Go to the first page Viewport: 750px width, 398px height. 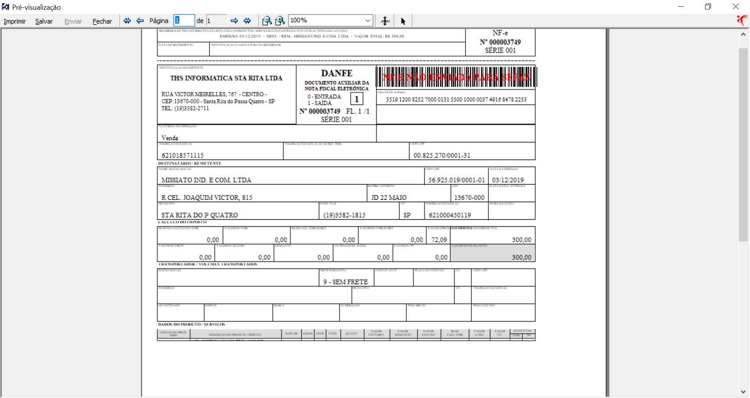point(127,21)
